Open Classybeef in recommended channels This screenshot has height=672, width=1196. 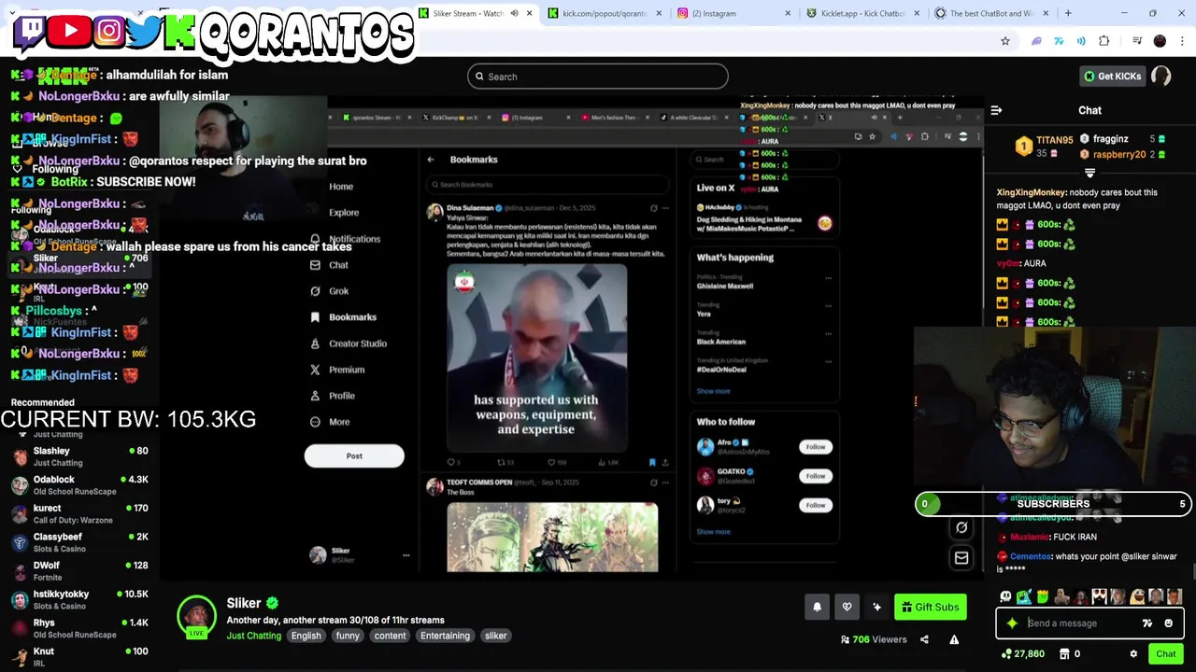coord(79,542)
